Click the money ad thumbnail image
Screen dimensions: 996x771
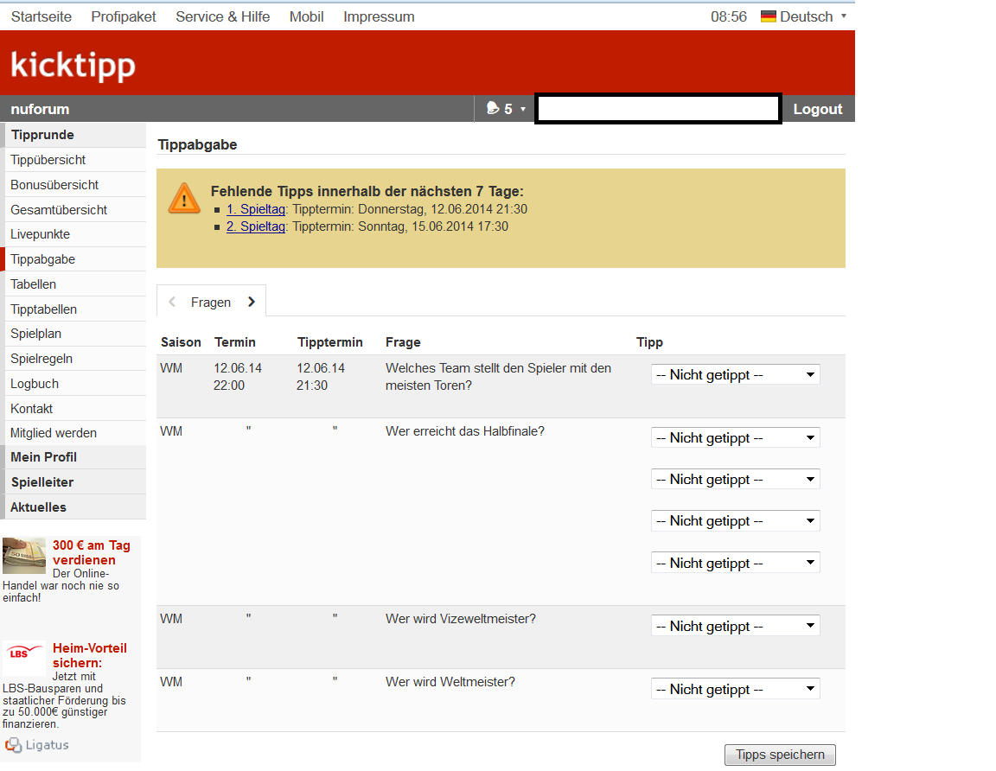click(24, 555)
